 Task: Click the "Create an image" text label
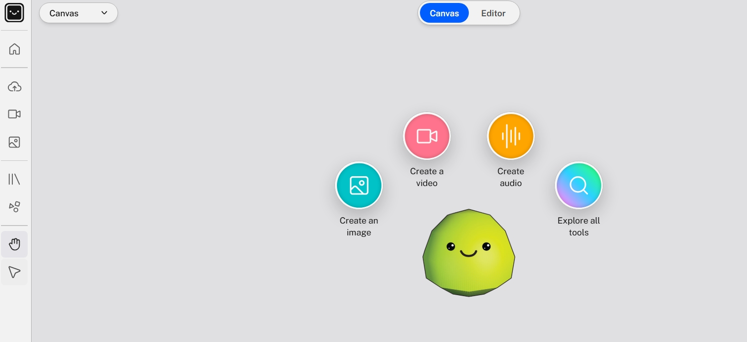tap(359, 227)
